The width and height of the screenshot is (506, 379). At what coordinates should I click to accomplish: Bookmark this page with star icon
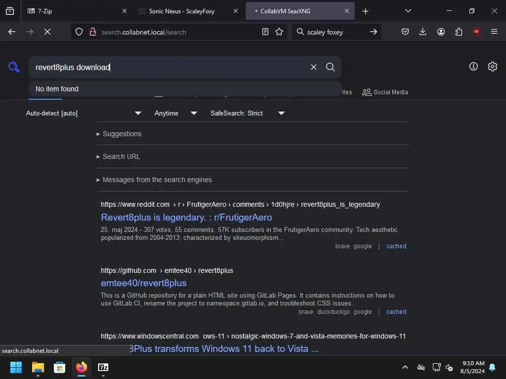point(279,32)
